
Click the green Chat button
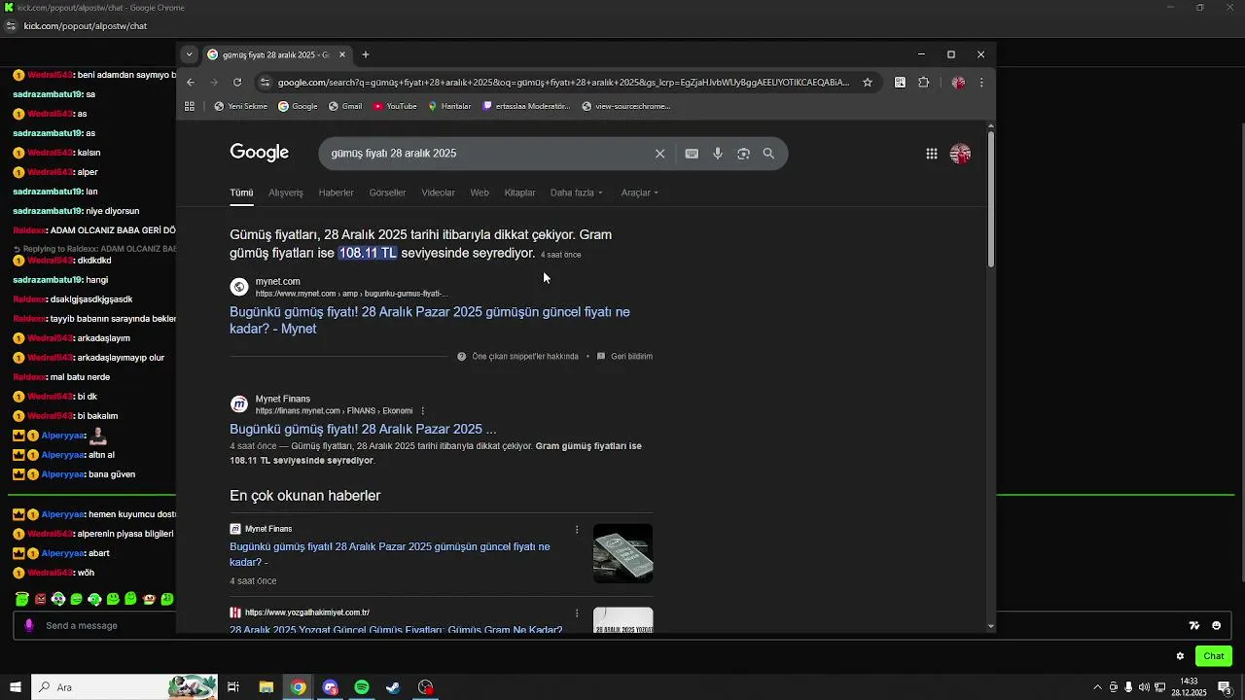pos(1214,656)
